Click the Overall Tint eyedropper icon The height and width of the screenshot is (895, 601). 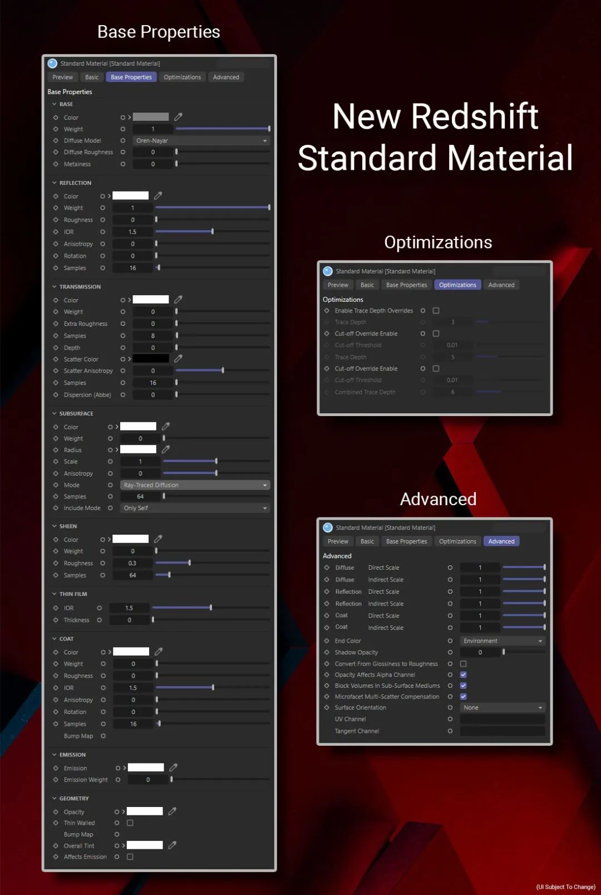173,845
